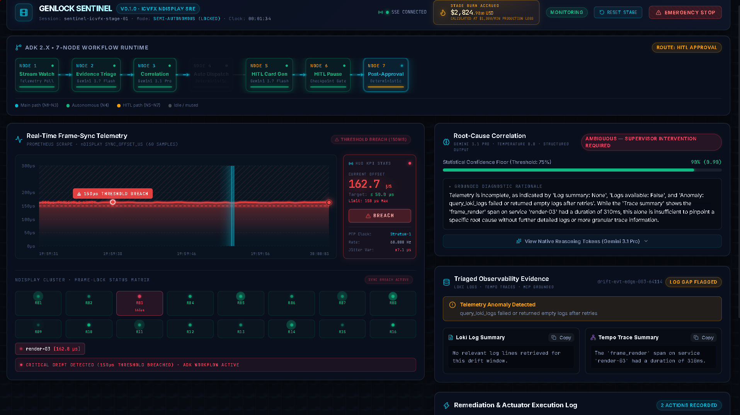Select Node 6 HITL Pause card
Image resolution: width=740 pixels, height=415 pixels.
pyautogui.click(x=328, y=75)
